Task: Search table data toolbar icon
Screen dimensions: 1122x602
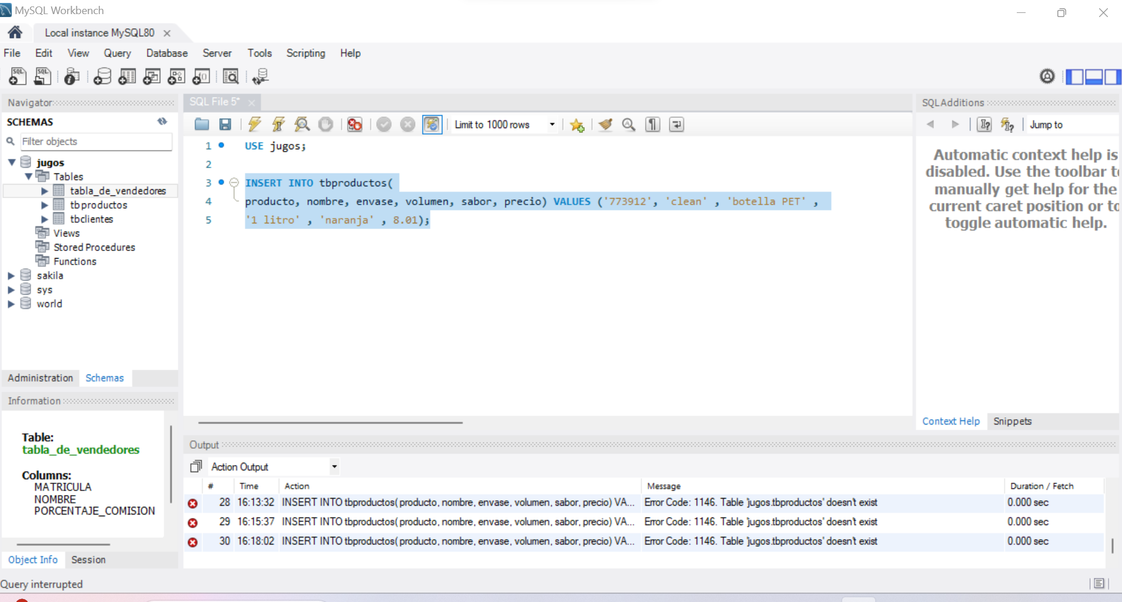Action: click(x=230, y=76)
